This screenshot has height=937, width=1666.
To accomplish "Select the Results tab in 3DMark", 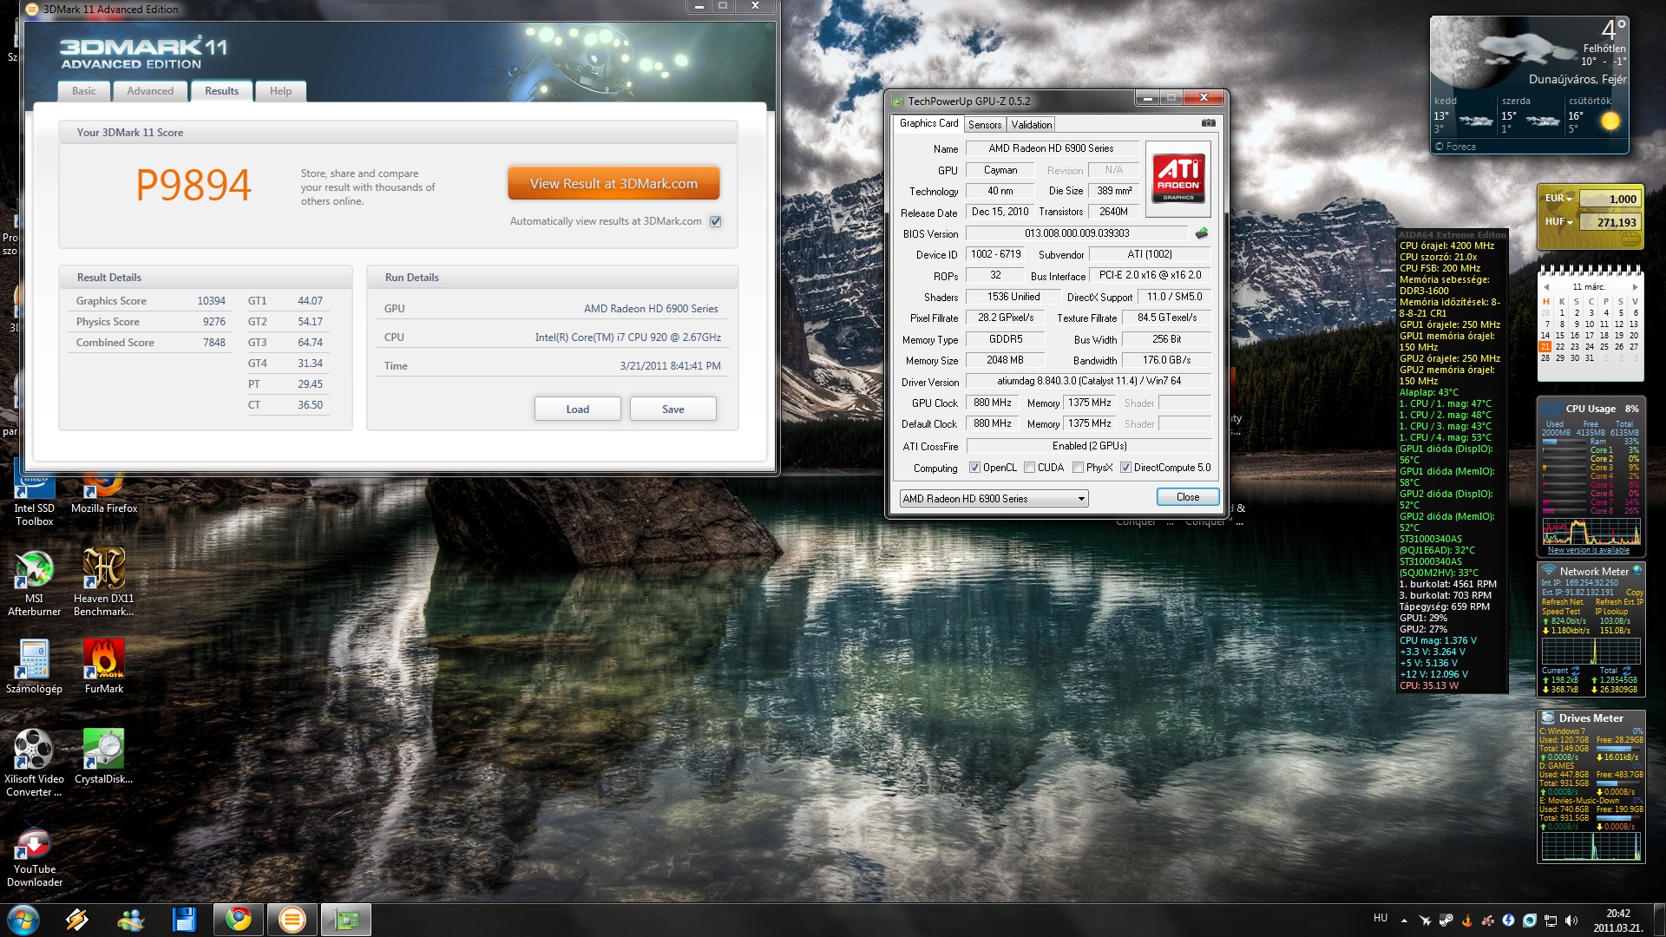I will pyautogui.click(x=222, y=91).
